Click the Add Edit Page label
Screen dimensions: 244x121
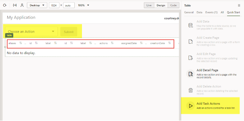coord(206,54)
